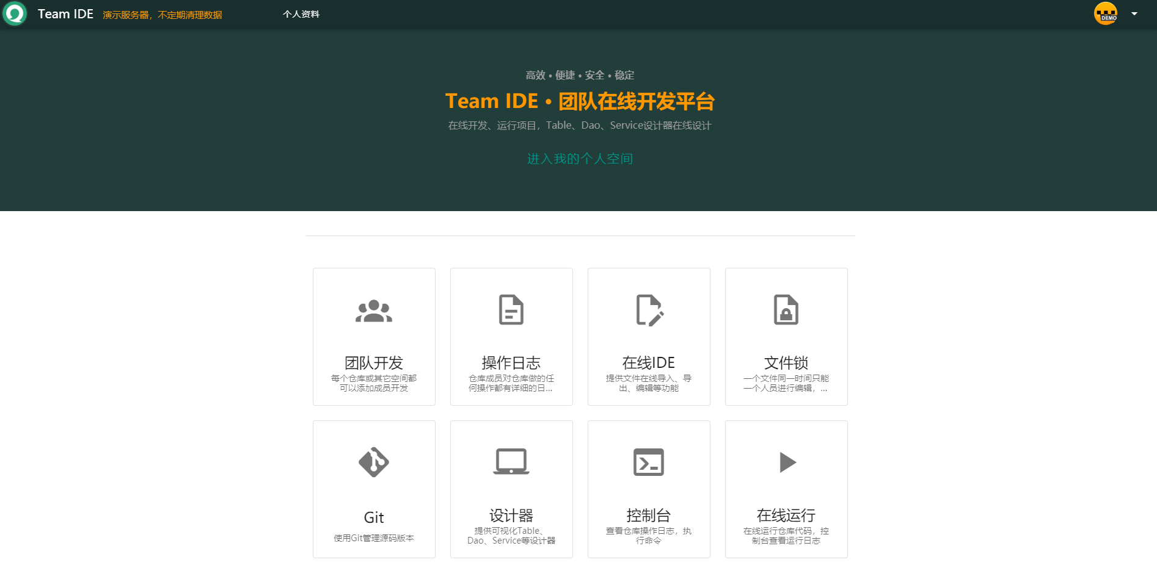Expand the account dropdown arrow

1136,13
